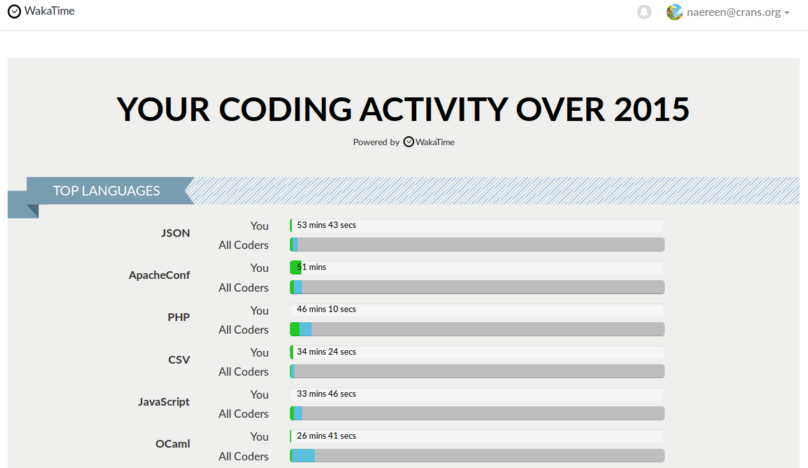Click the 2015 coding activity page title

tap(403, 109)
